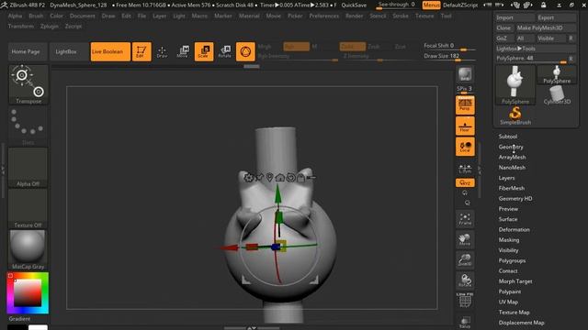Toggle Edit mode button
The width and height of the screenshot is (588, 330).
(141, 51)
